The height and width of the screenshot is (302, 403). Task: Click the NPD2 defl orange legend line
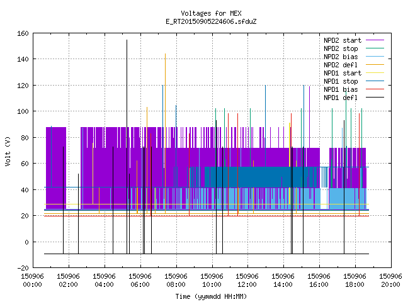375,65
